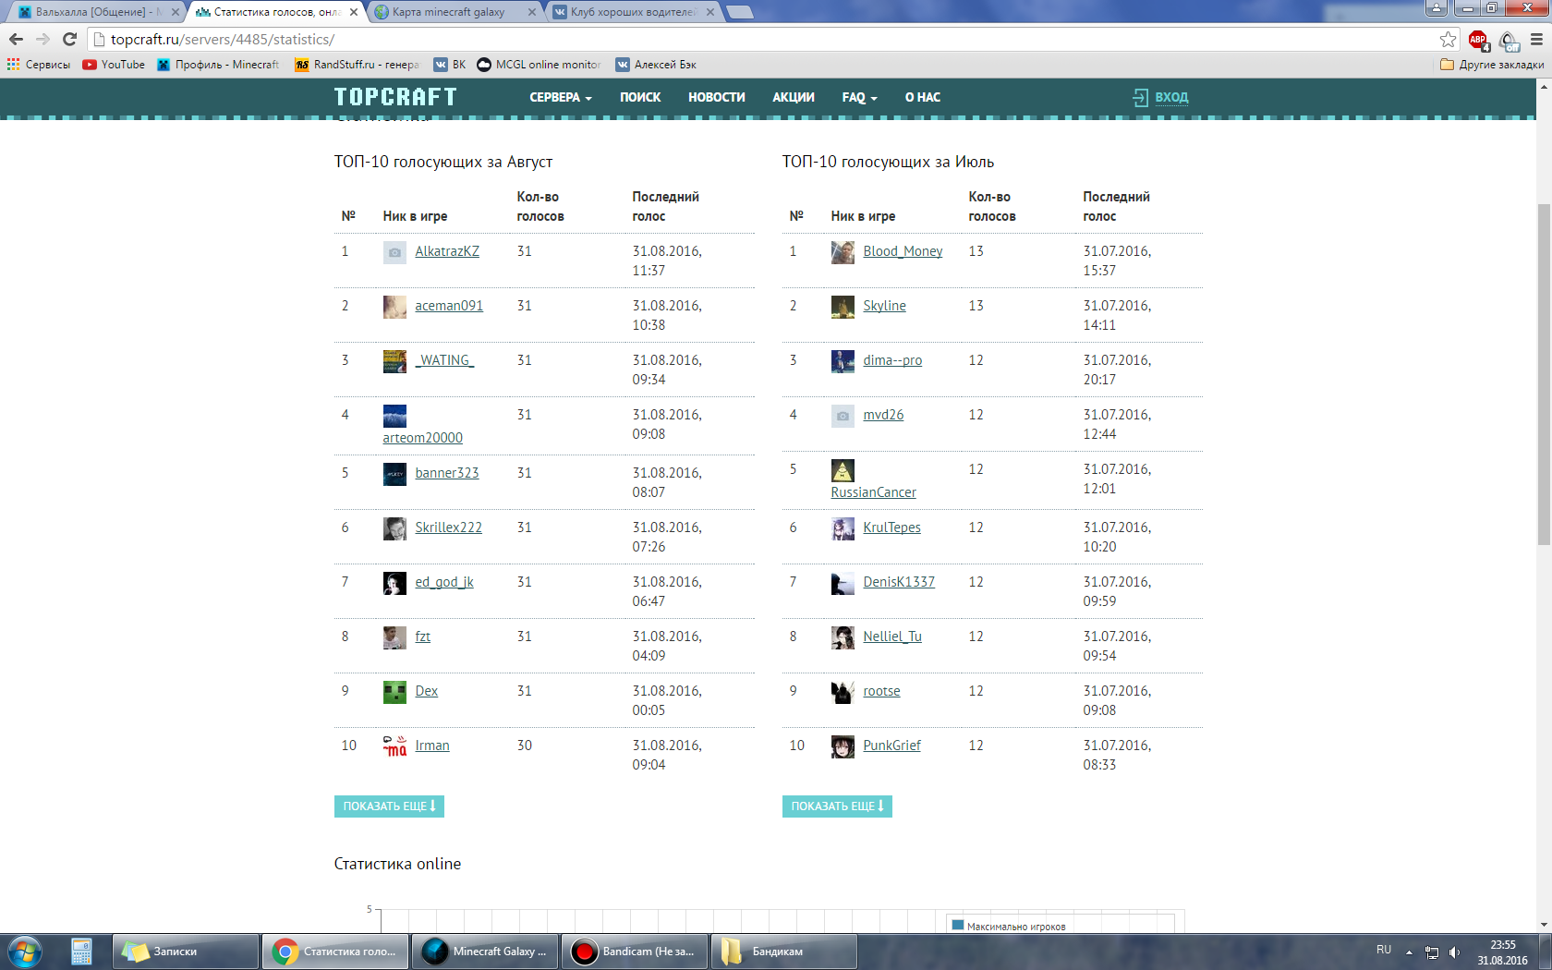1552x970 pixels.
Task: Show more August voters button
Action: pos(389,806)
